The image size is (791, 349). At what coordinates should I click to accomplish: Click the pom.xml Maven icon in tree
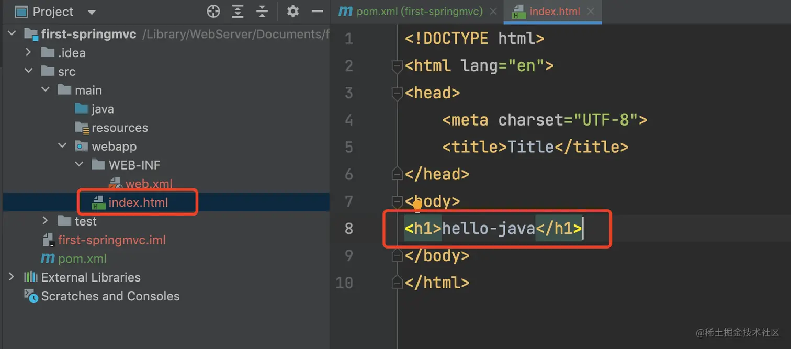tap(48, 259)
